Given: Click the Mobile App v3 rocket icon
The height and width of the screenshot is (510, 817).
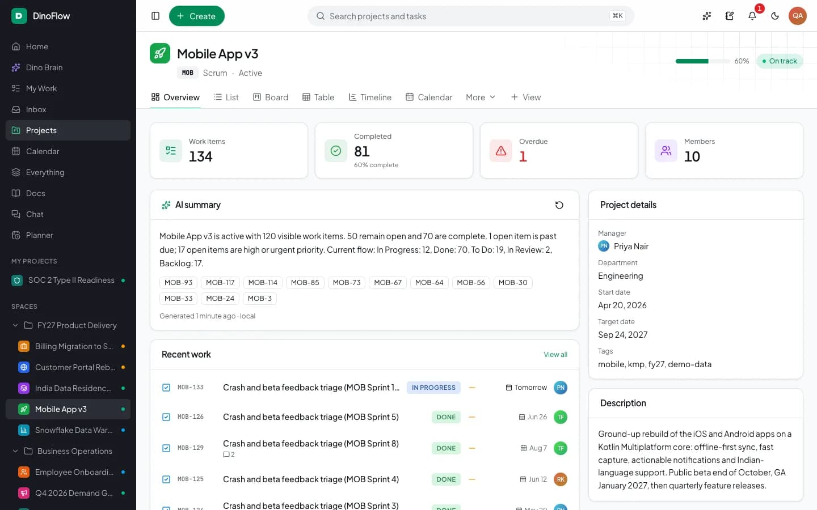Looking at the screenshot, I should 160,53.
